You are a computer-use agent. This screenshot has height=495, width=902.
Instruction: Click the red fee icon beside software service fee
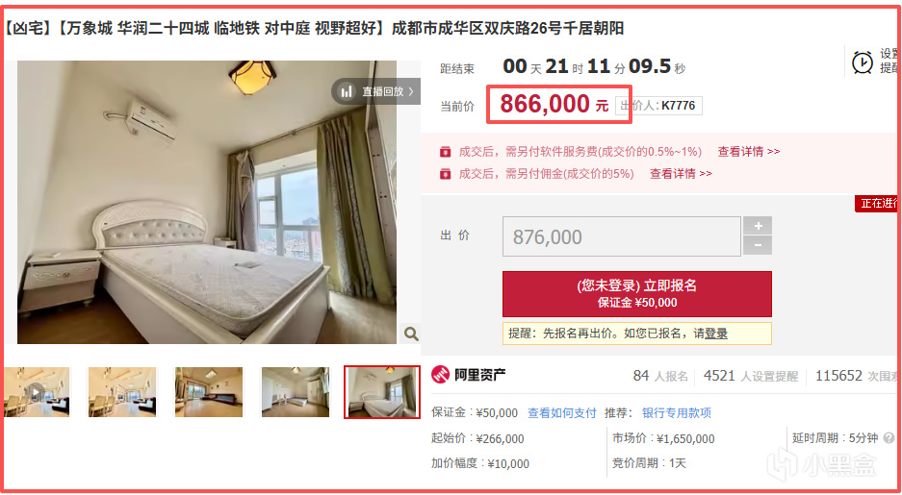[x=446, y=152]
